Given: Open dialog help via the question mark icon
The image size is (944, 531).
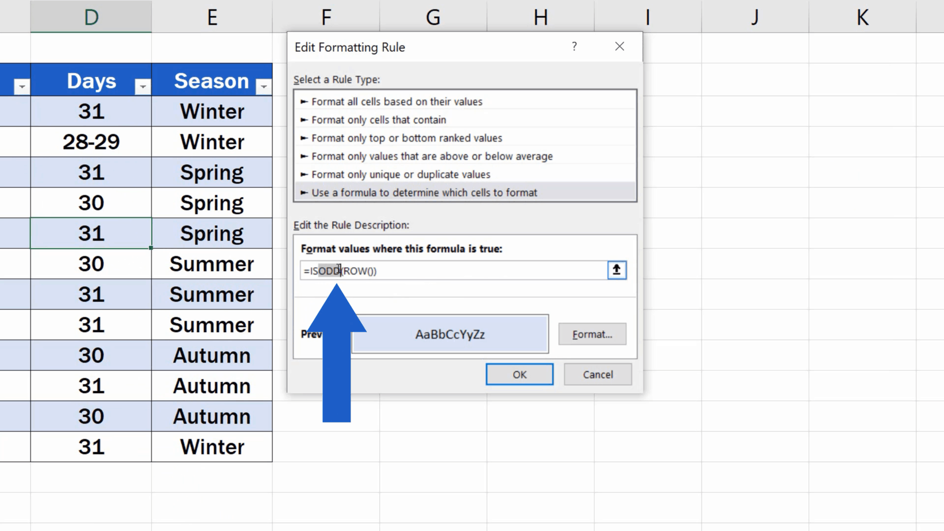Looking at the screenshot, I should (574, 47).
